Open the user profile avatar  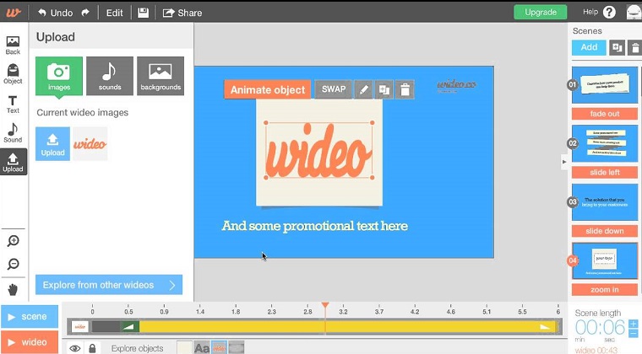point(634,13)
